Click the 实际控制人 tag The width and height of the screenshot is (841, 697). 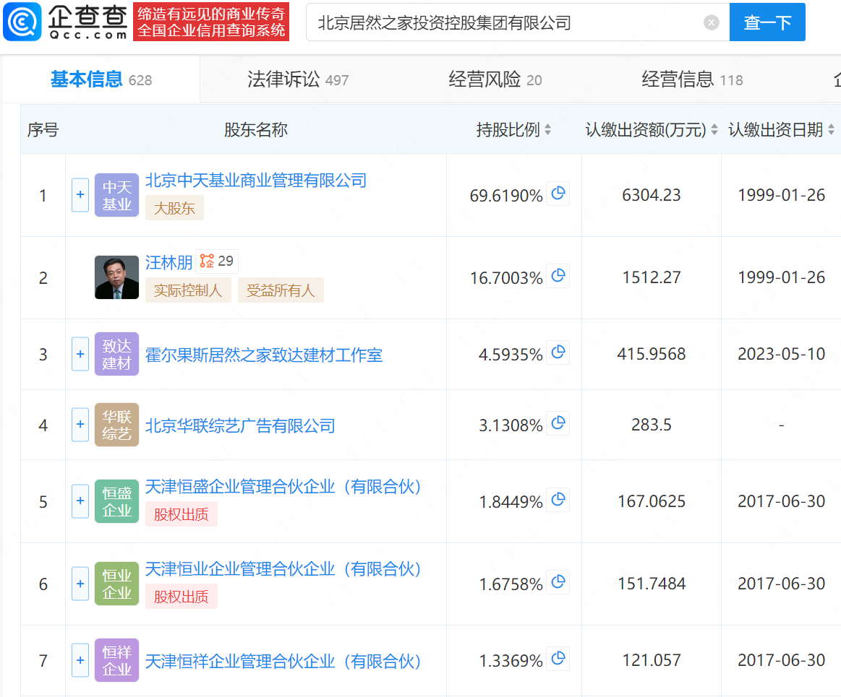pos(188,290)
